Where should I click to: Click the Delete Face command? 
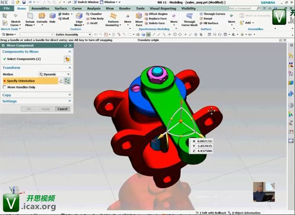[x=155, y=23]
